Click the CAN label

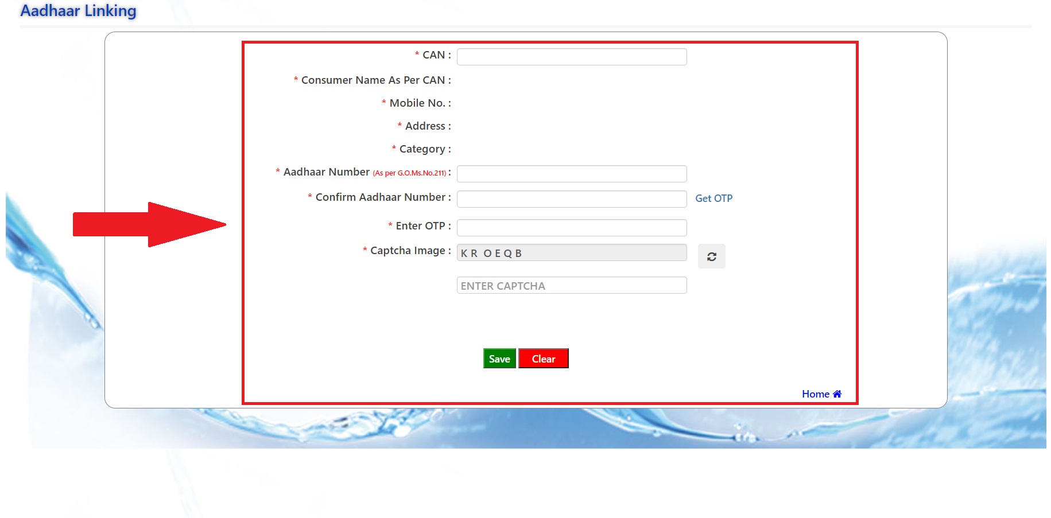click(433, 55)
